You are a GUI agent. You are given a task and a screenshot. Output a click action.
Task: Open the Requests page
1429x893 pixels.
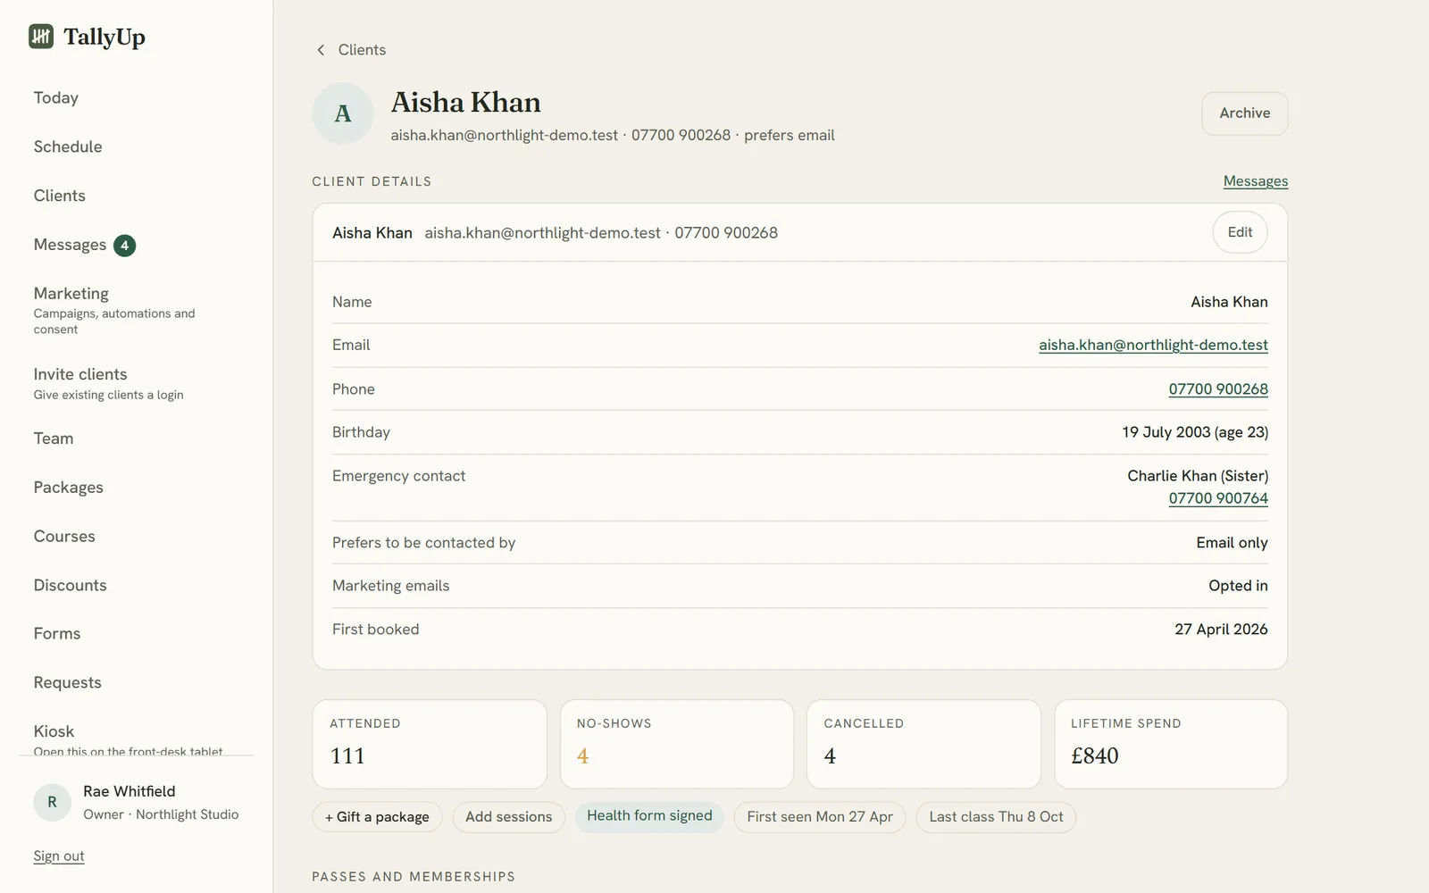click(68, 683)
